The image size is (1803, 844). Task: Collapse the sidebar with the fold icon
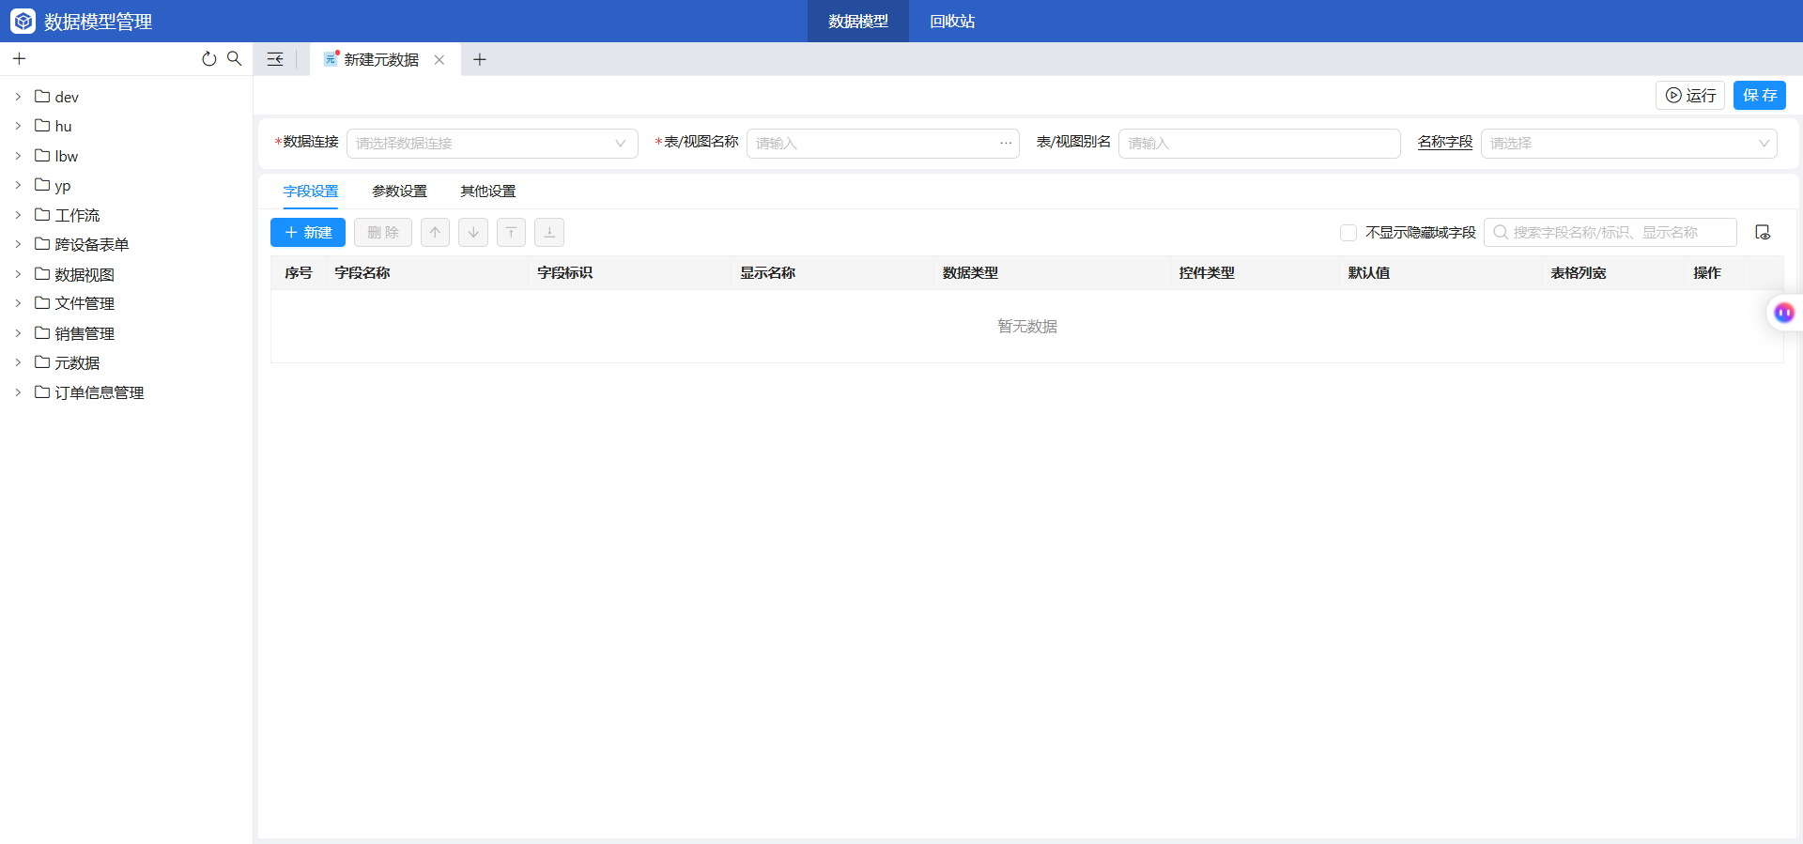tap(275, 59)
